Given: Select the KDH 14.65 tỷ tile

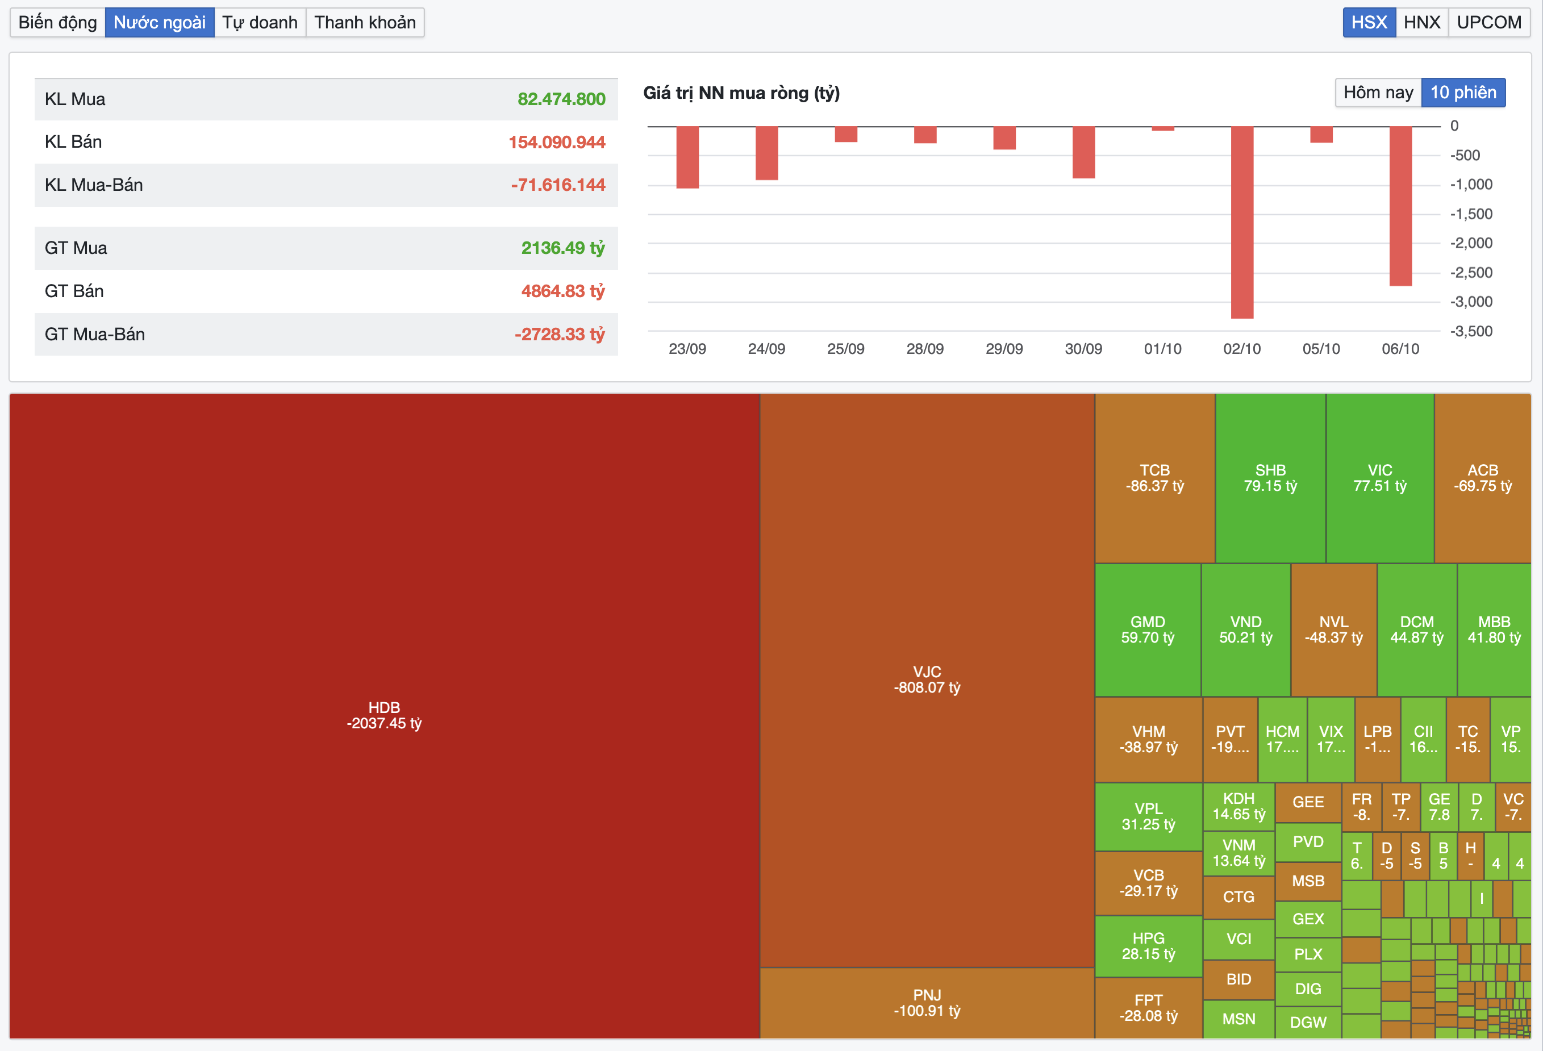Looking at the screenshot, I should [x=1239, y=807].
